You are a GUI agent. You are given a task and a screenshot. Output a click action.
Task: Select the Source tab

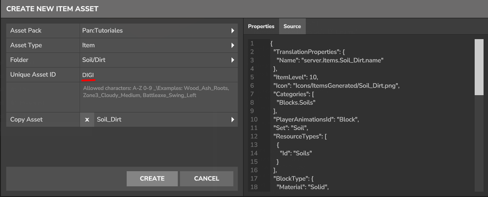(x=292, y=26)
